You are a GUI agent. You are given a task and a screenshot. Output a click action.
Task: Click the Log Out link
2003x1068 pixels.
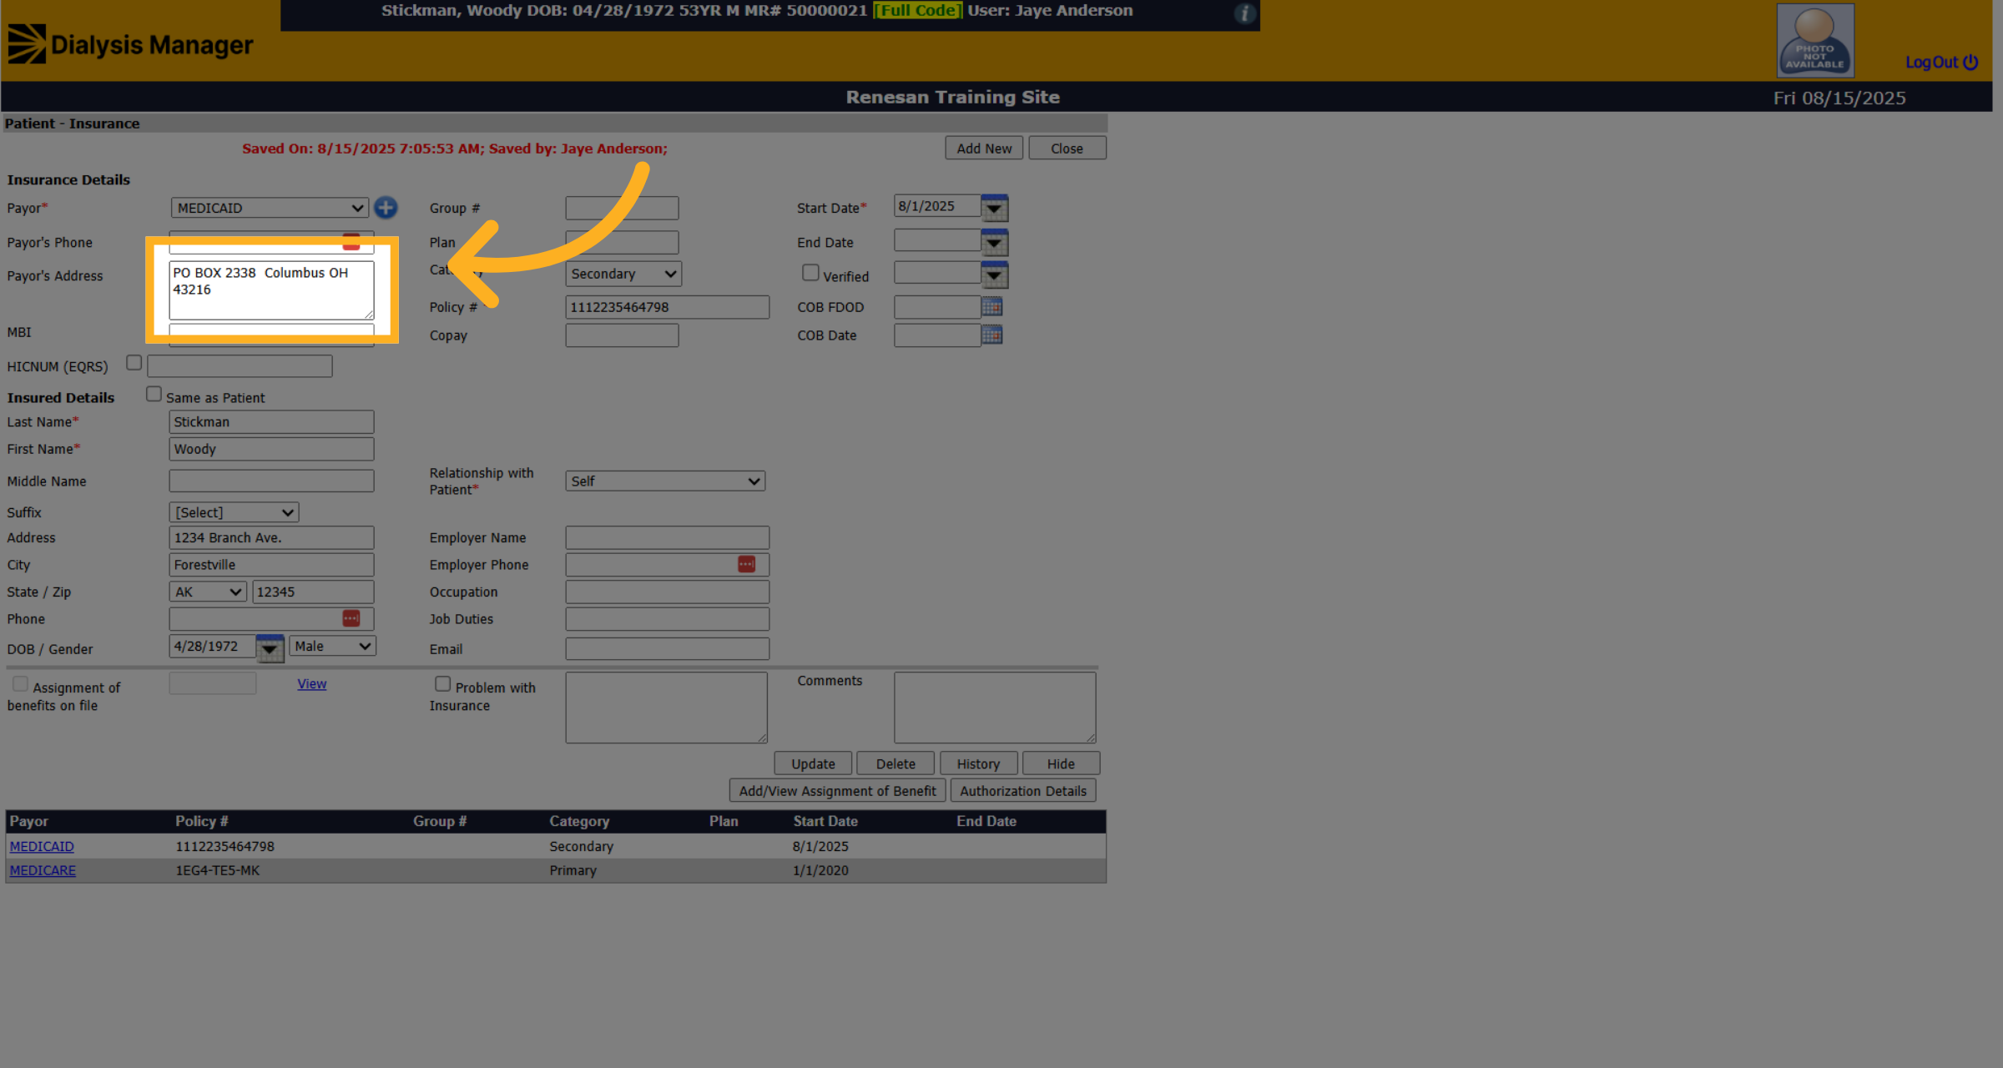[1941, 63]
